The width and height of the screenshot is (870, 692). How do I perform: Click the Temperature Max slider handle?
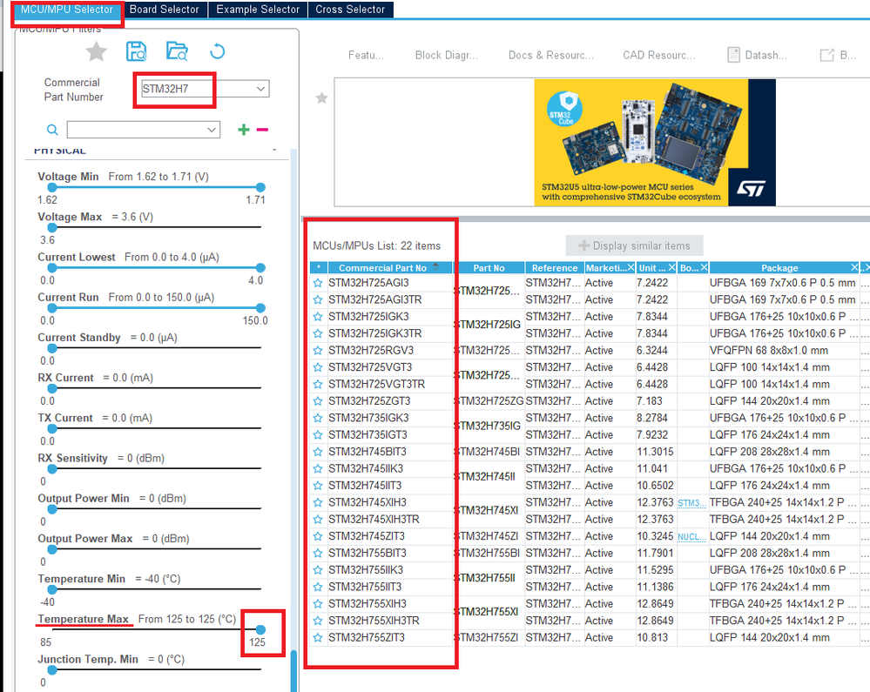coord(260,629)
